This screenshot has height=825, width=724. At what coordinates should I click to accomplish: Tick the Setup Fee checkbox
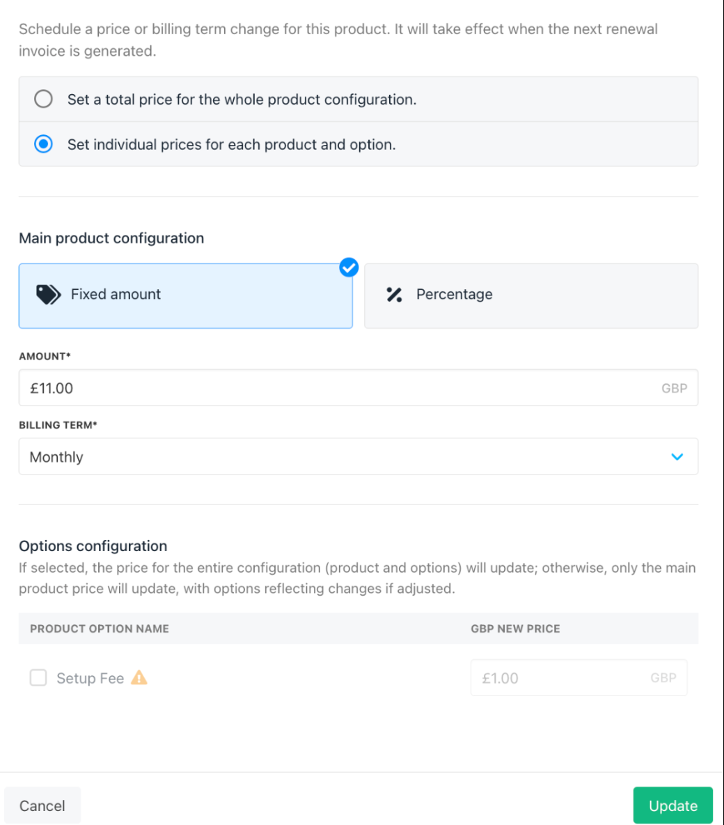38,678
